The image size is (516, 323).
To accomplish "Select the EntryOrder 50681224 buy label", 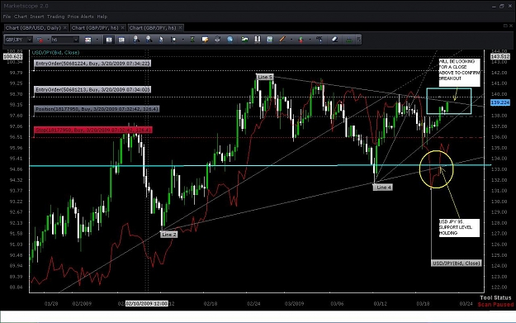I will click(x=92, y=64).
